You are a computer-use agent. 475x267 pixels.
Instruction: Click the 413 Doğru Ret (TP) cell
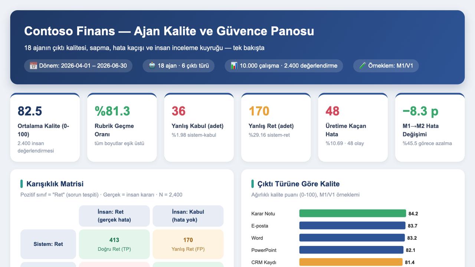(114, 244)
